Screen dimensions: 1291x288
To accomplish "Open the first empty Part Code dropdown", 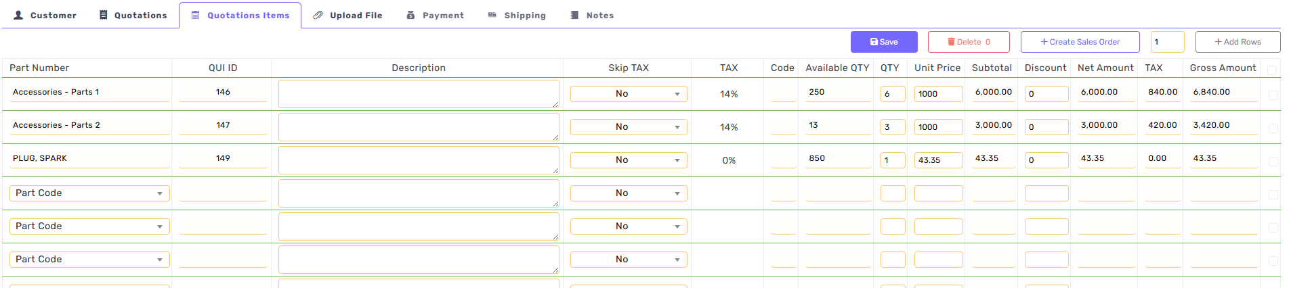I will pos(89,193).
